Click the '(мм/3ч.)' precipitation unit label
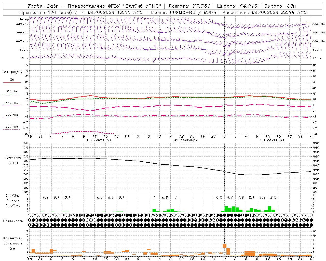The width and height of the screenshot is (326, 261). pyautogui.click(x=13, y=195)
